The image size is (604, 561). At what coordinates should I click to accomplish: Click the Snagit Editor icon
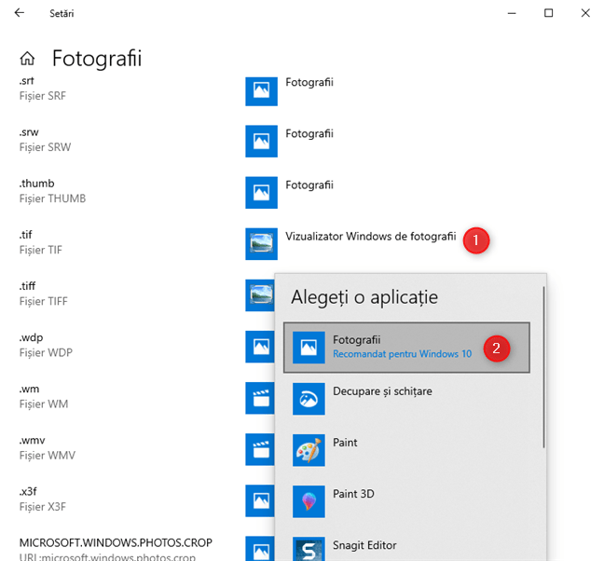coord(309,549)
